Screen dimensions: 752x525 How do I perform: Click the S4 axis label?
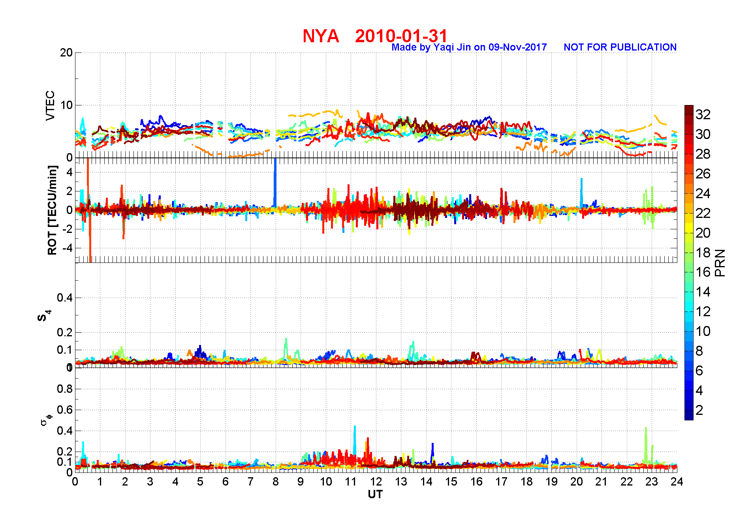(44, 316)
